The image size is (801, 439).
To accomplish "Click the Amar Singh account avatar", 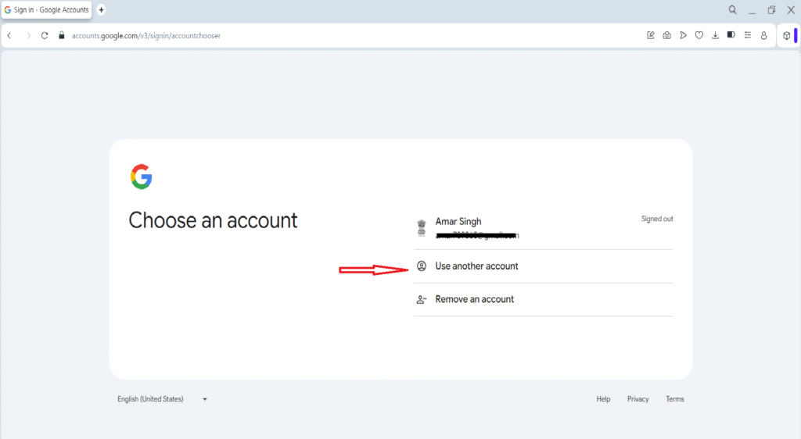I will (422, 228).
